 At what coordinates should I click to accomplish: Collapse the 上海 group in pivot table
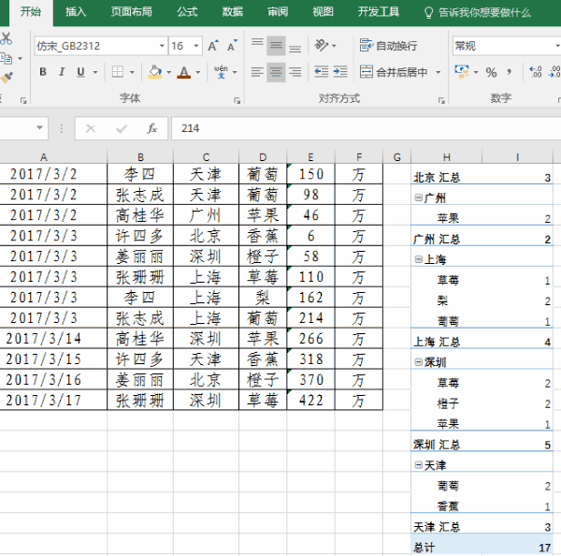pyautogui.click(x=419, y=259)
